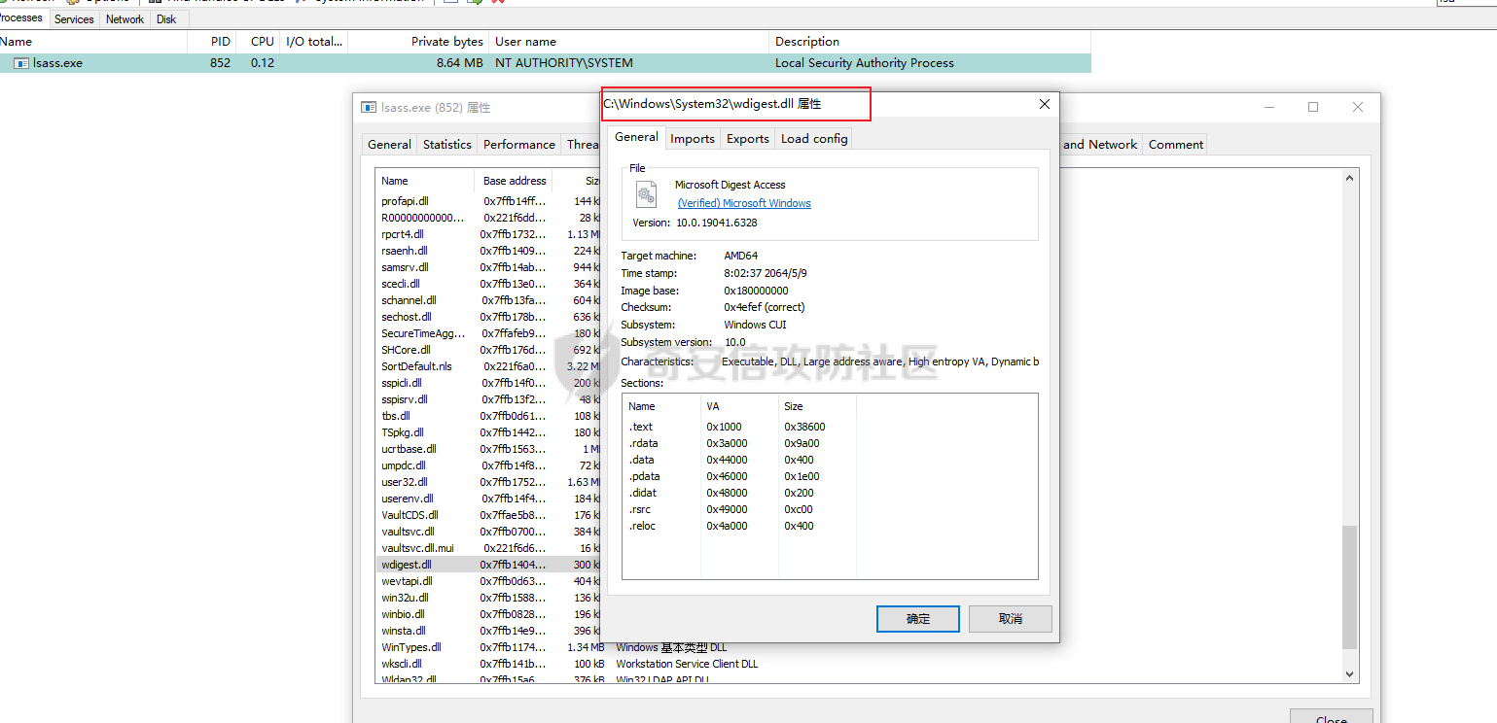1497x723 pixels.
Task: Click the lsass.exe process icon in the list
Action: 21,63
